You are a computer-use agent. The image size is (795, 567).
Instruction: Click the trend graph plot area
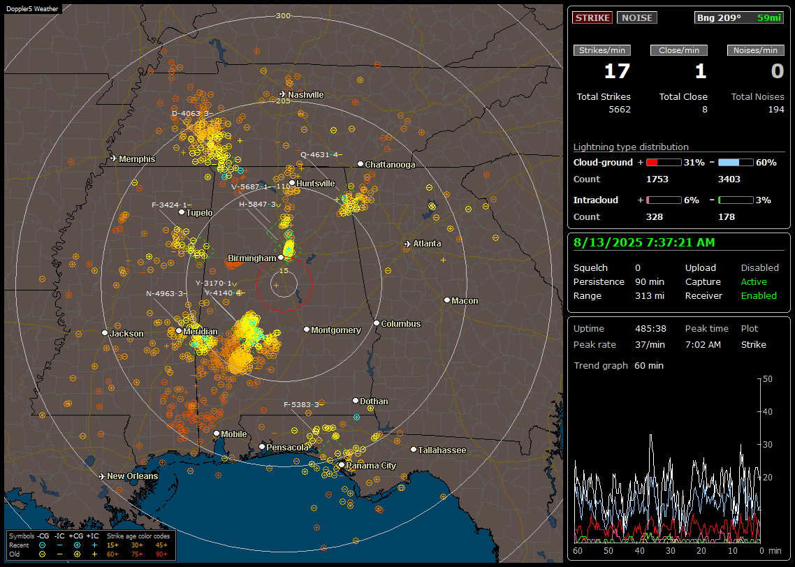click(x=667, y=461)
